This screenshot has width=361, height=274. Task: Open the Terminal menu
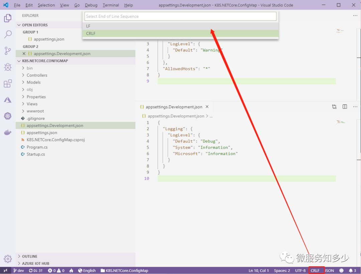(x=111, y=5)
